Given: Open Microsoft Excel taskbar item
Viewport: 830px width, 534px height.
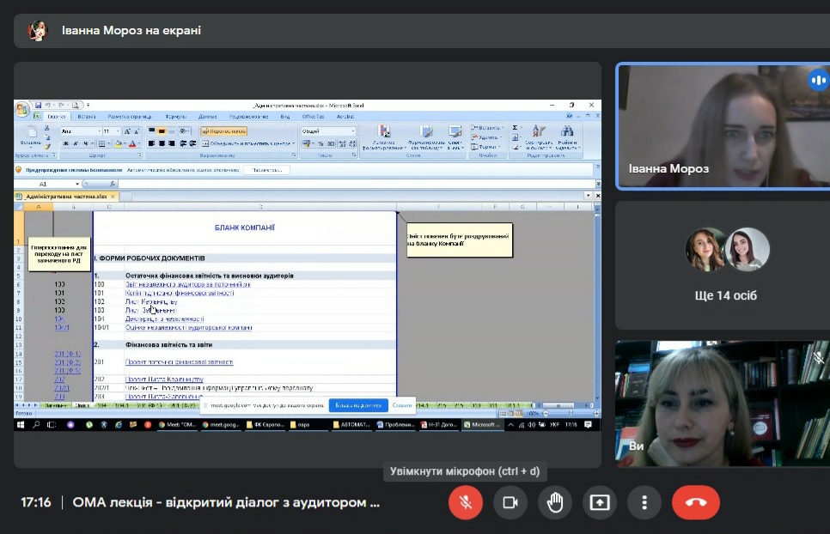Looking at the screenshot, I should click(481, 425).
